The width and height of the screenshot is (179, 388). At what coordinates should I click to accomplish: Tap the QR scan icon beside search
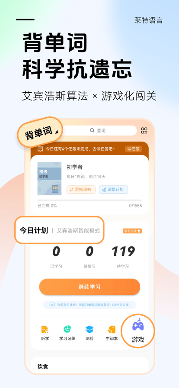coord(144,131)
